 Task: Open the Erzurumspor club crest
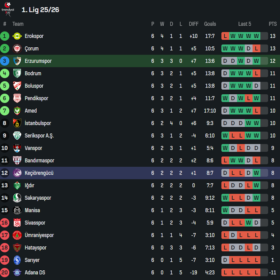(17, 61)
